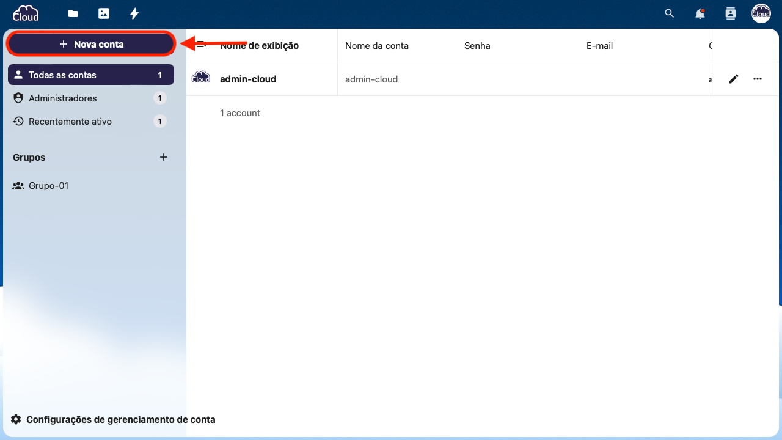Click the '1 account' footer text
782x440 pixels.
[240, 113]
